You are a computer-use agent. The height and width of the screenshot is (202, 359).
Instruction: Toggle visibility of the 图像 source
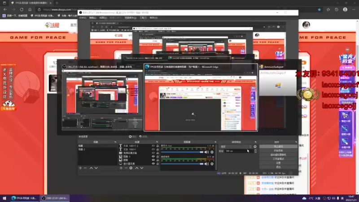pos(153,160)
